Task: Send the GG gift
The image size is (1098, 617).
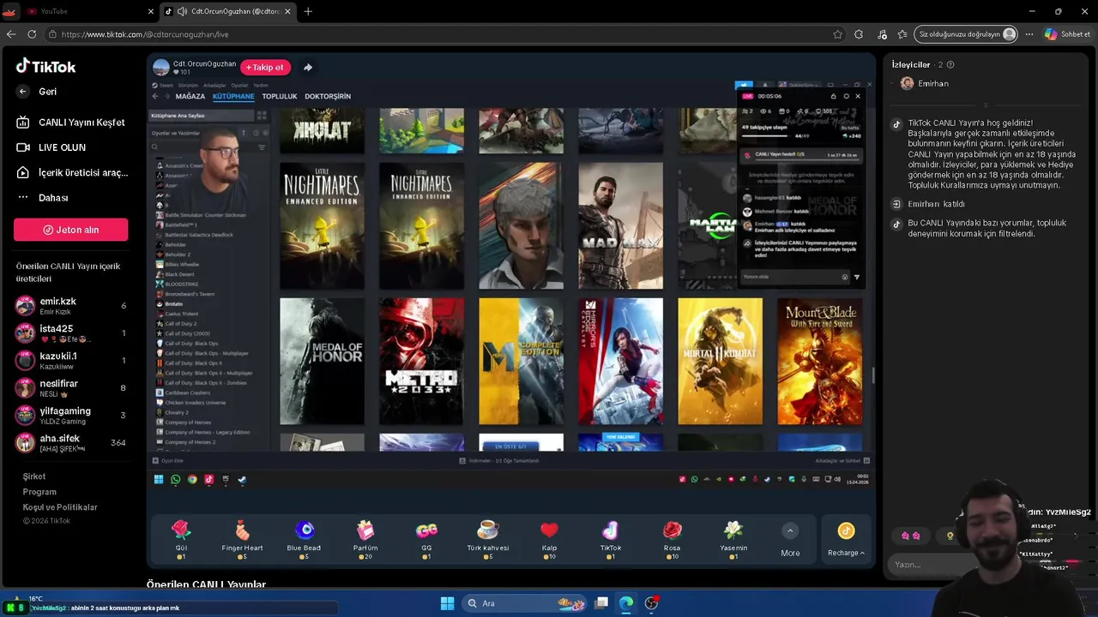Action: point(426,539)
